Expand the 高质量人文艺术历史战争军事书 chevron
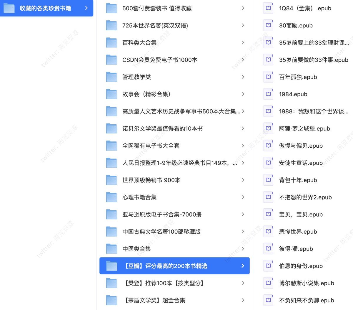 [243, 111]
